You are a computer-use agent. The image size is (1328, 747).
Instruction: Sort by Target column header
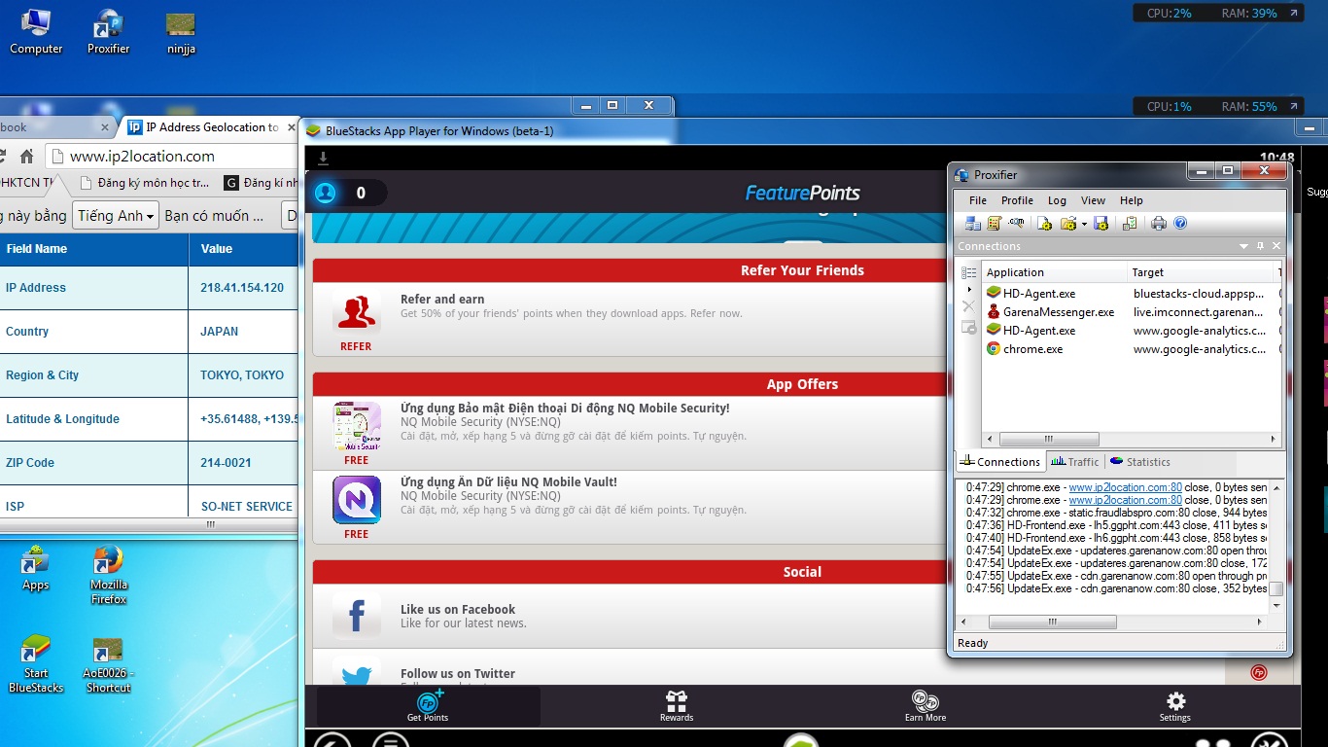[1201, 272]
